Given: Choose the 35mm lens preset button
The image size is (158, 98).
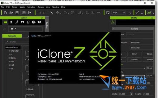Looking at the screenshot, I should tap(134, 54).
